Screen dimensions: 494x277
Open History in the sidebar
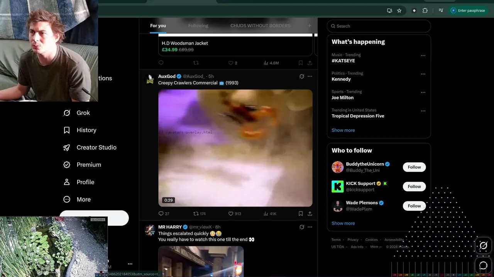click(x=80, y=130)
